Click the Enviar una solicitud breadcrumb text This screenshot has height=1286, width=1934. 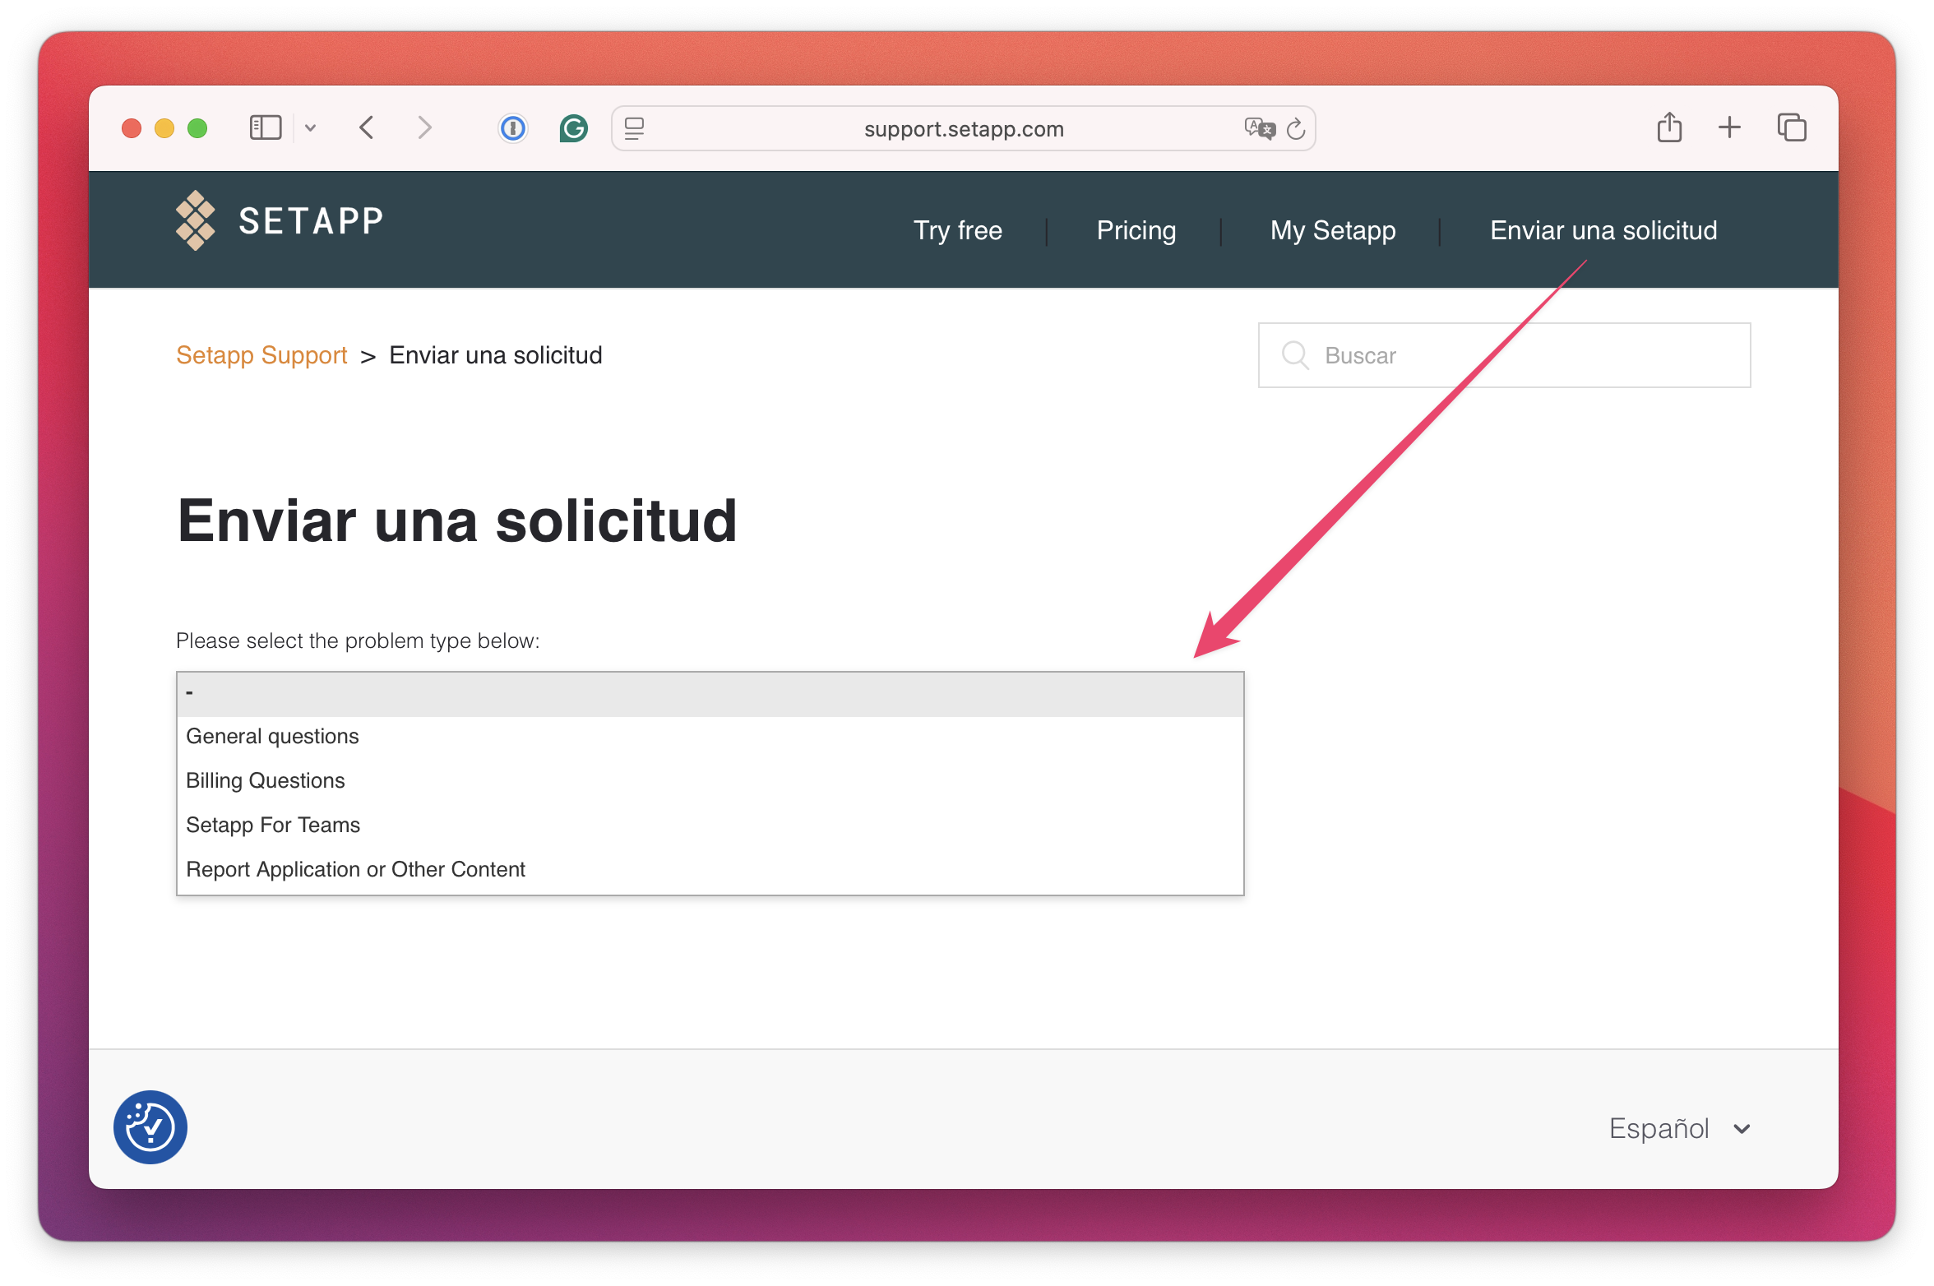pos(496,355)
